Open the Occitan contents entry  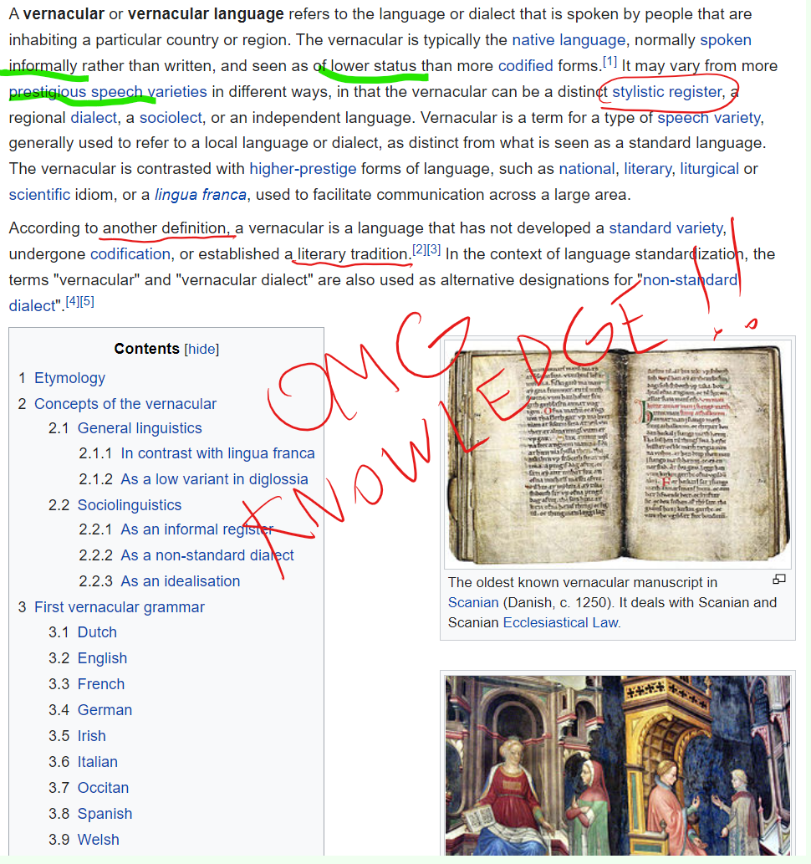[105, 788]
